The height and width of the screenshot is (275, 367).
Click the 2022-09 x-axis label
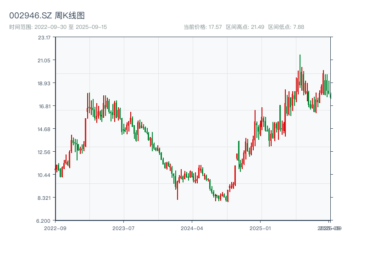(55, 228)
